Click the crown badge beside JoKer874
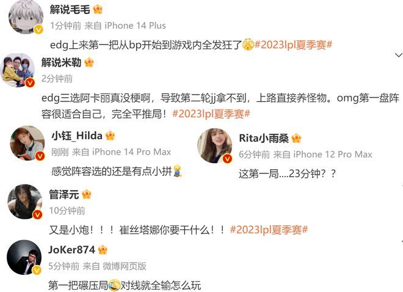Screen dimensions: 403x292 click(x=103, y=250)
